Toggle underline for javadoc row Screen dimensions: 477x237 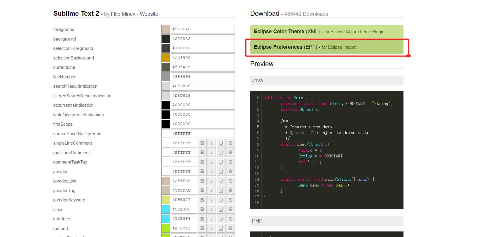[221, 171]
